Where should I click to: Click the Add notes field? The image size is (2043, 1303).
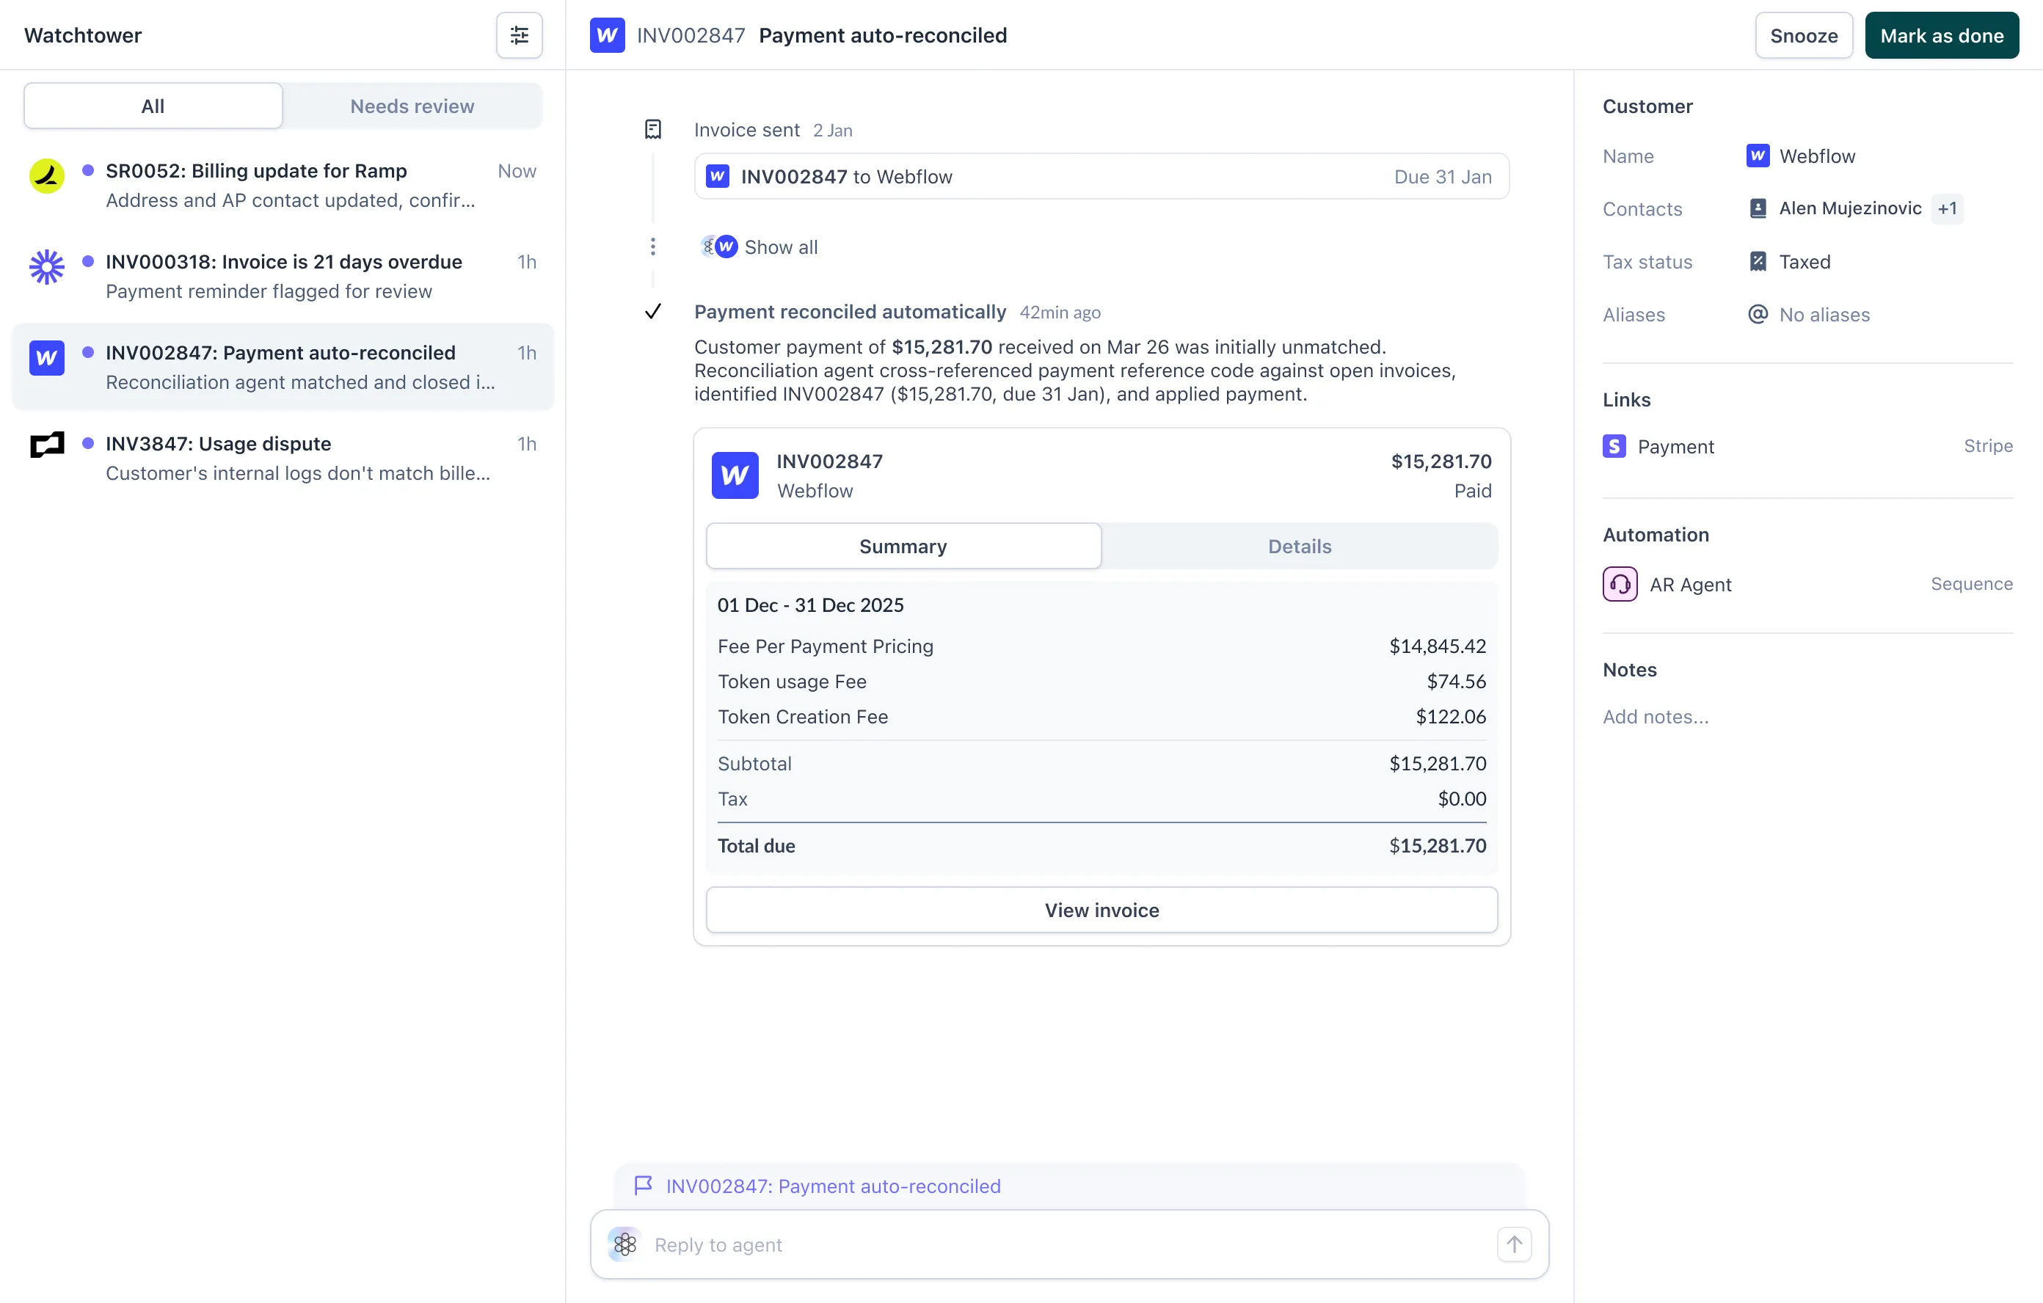tap(1656, 717)
